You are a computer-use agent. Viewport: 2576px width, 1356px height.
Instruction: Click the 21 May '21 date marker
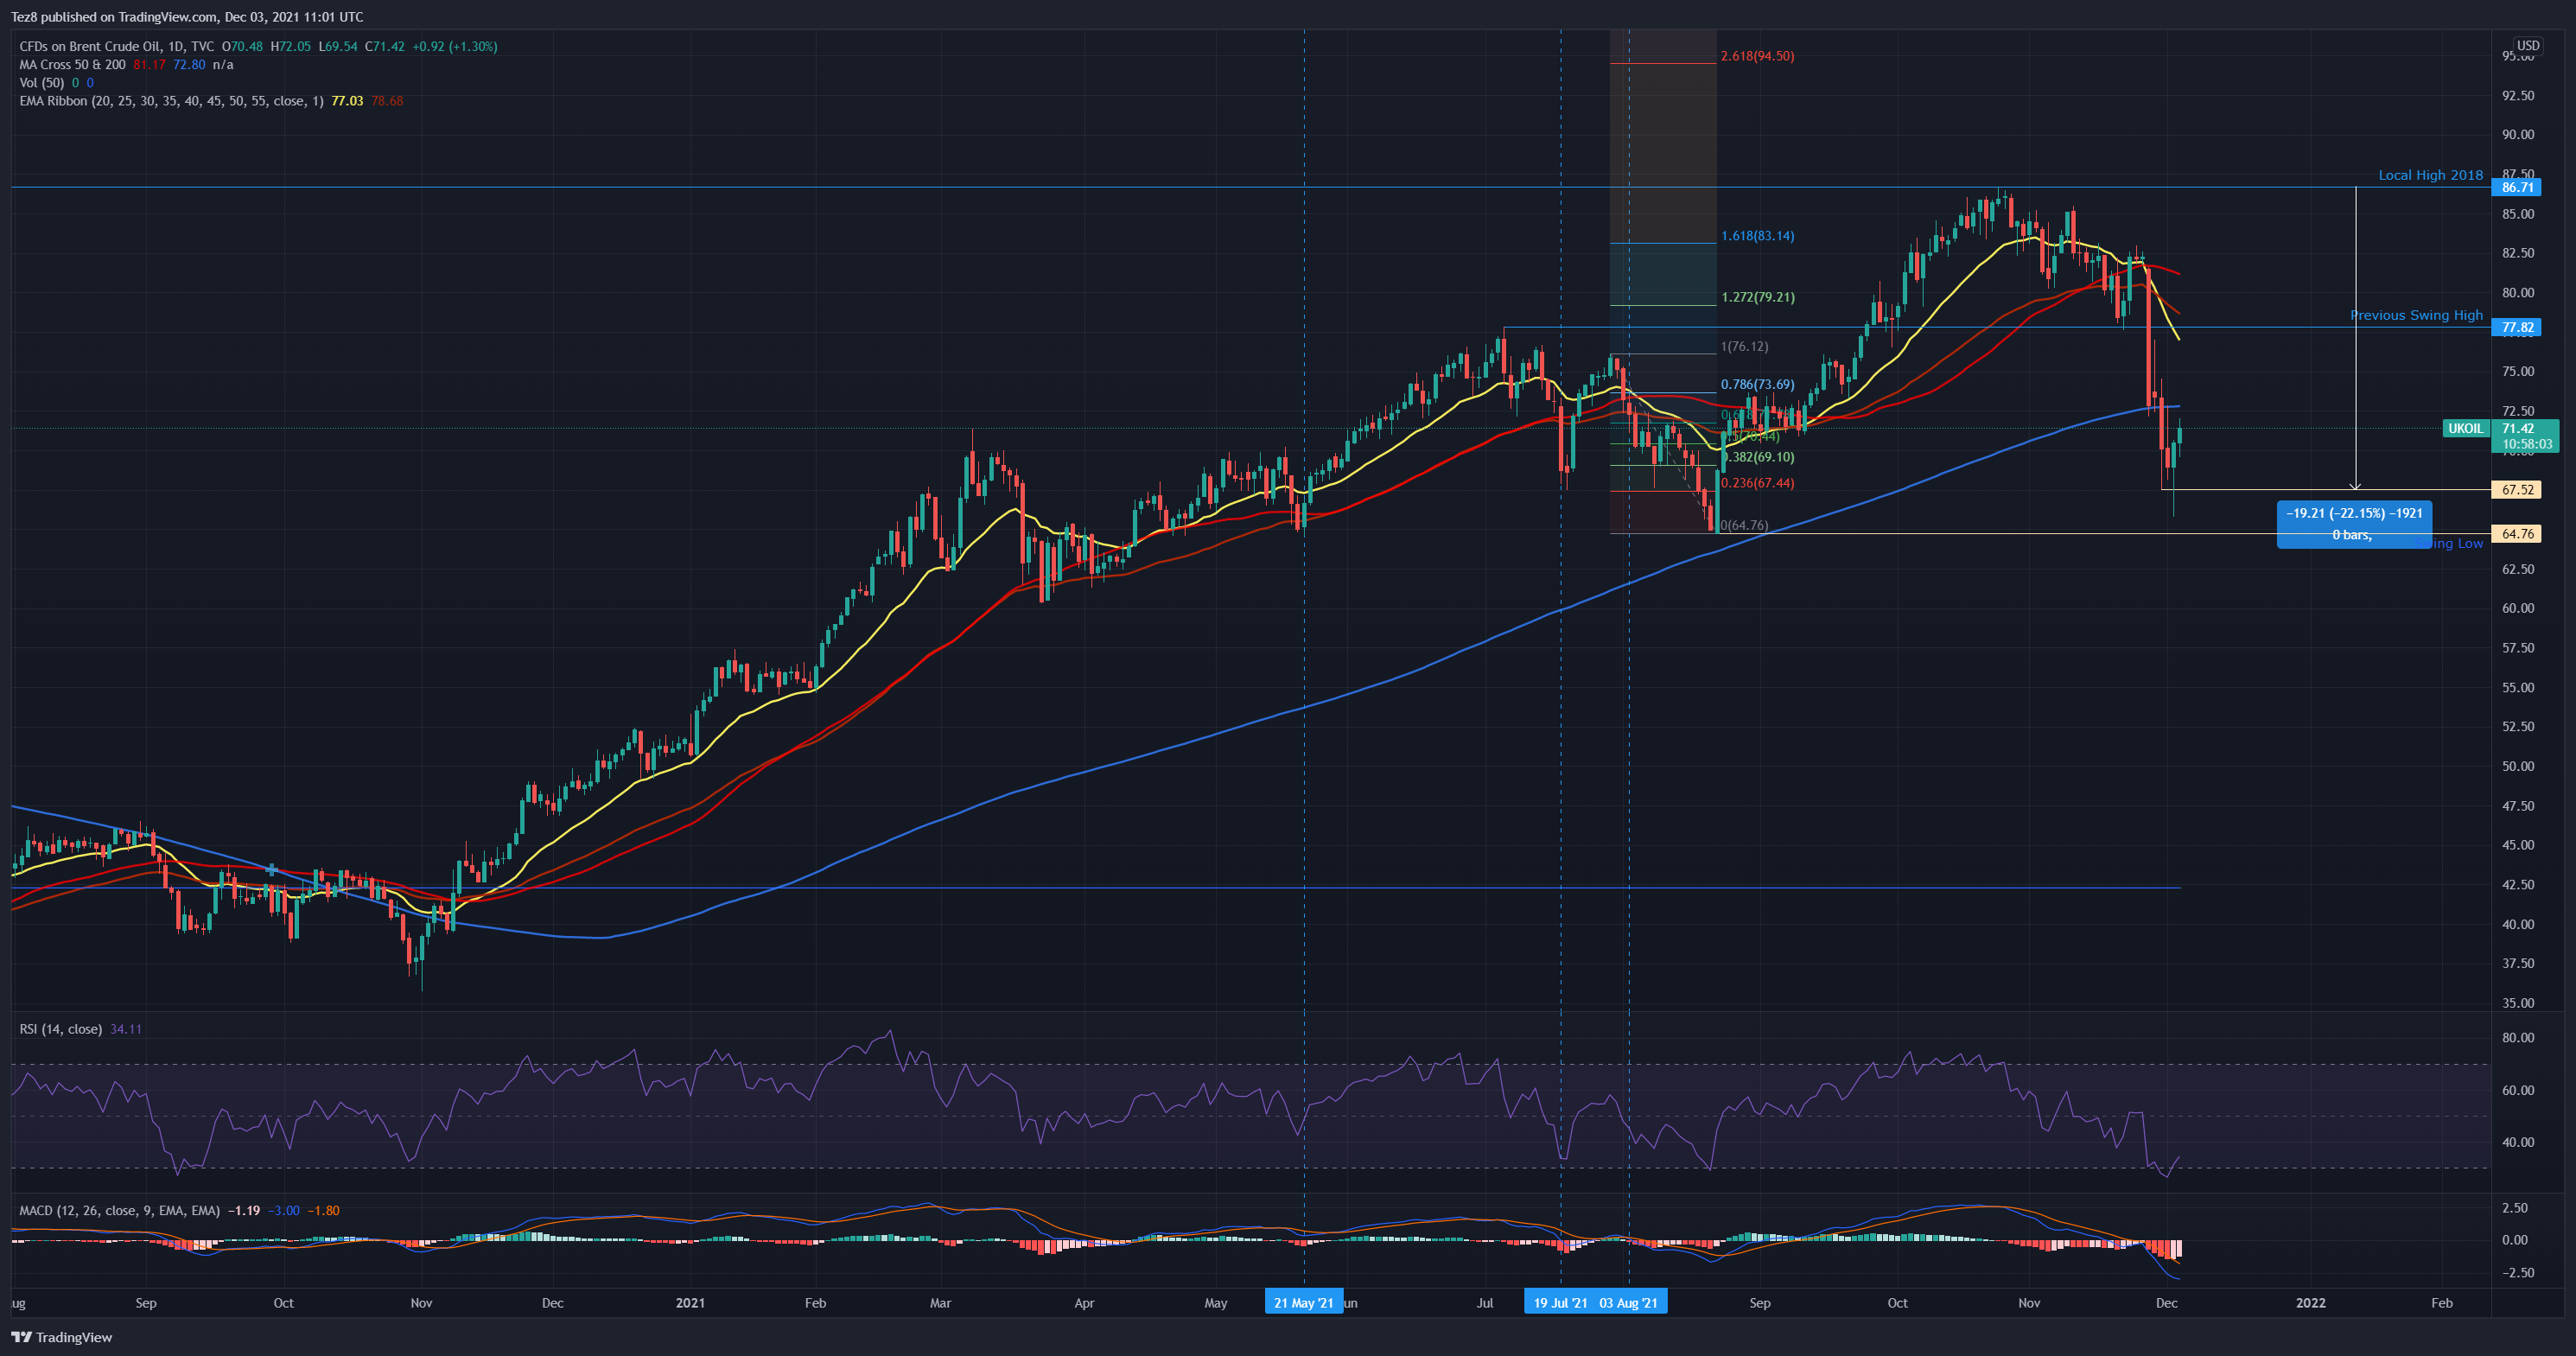[x=1303, y=1302]
